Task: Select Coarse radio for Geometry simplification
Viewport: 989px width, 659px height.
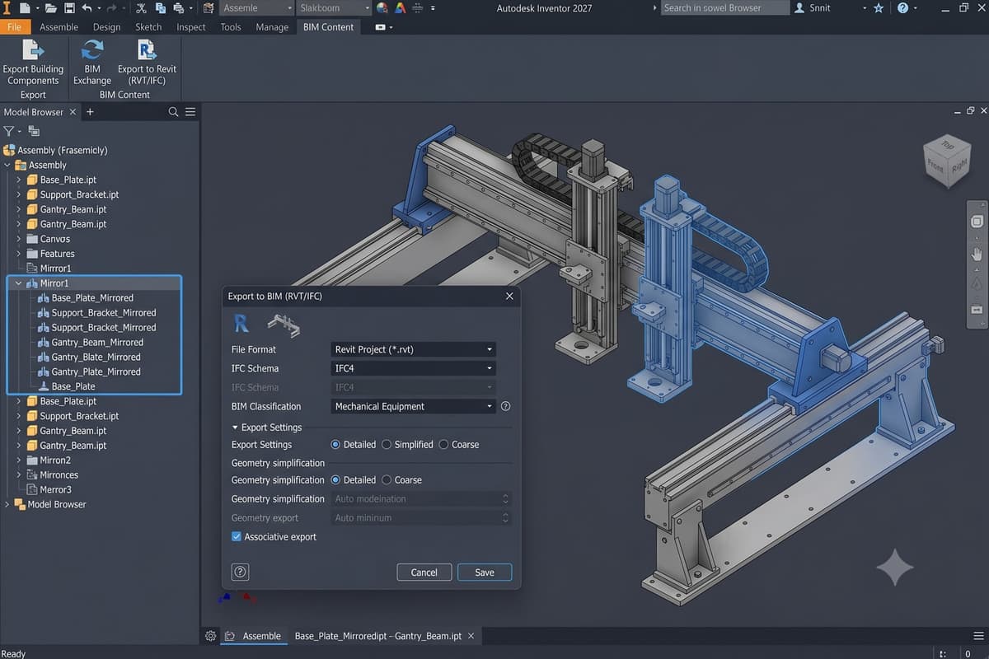Action: (x=386, y=479)
